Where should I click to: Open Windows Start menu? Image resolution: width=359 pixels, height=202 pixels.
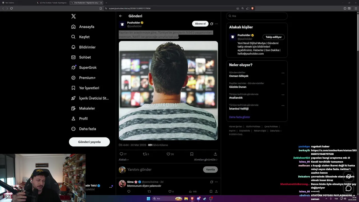[148, 199]
